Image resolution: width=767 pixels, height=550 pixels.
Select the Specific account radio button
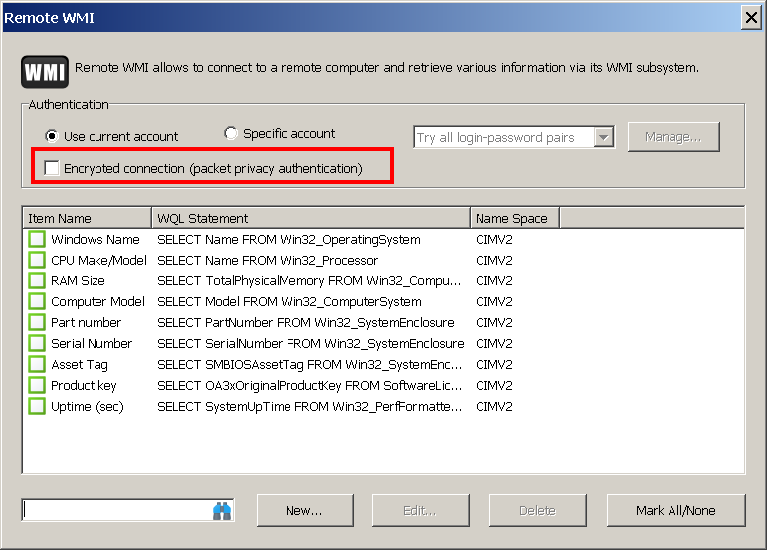click(x=231, y=133)
